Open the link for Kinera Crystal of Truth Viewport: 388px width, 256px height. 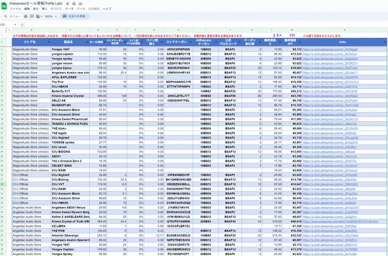point(340,222)
